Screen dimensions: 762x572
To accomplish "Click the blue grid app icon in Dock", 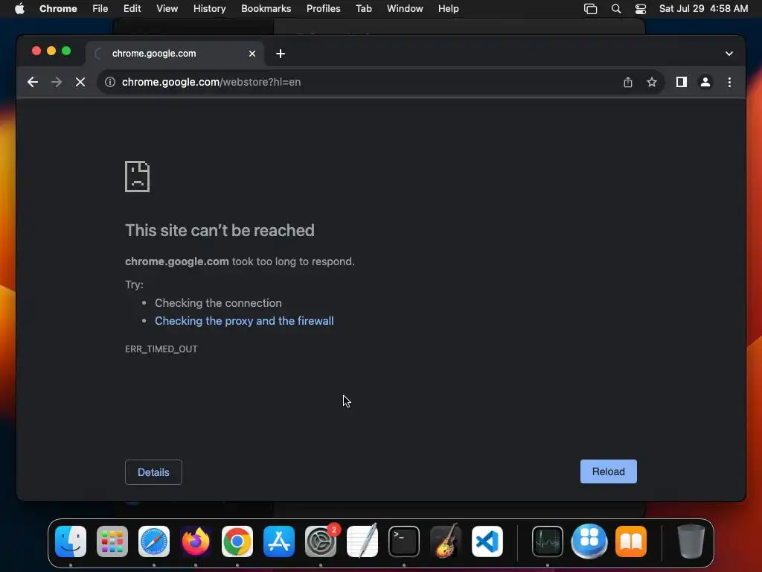I will pyautogui.click(x=589, y=541).
